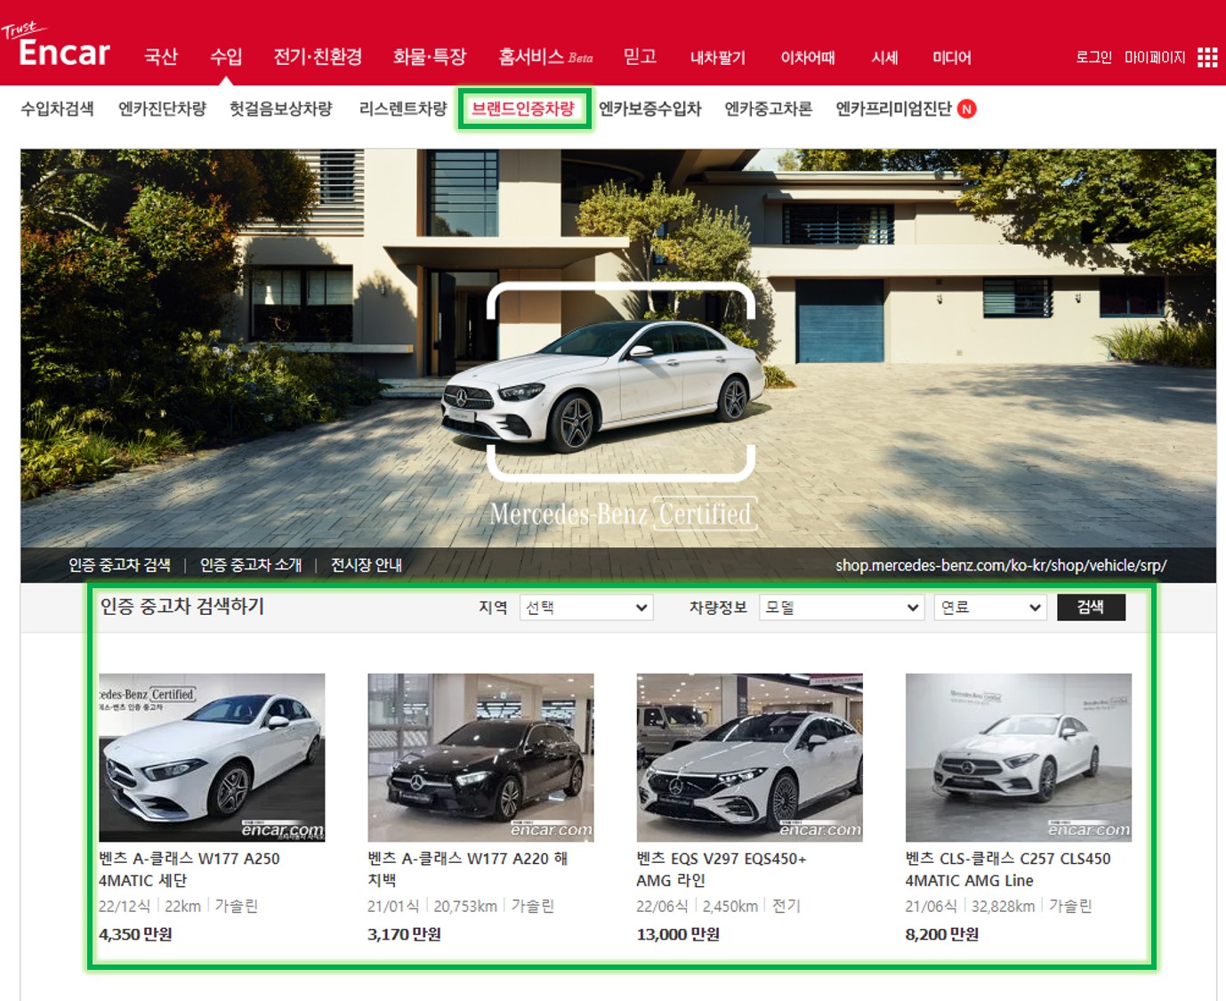Image resolution: width=1226 pixels, height=1001 pixels.
Task: Open the black A220 해치백 photo
Action: coord(480,757)
